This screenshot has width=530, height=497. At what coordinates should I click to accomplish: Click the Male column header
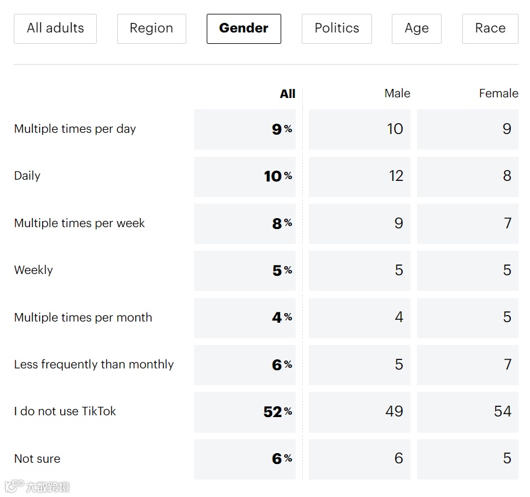397,94
